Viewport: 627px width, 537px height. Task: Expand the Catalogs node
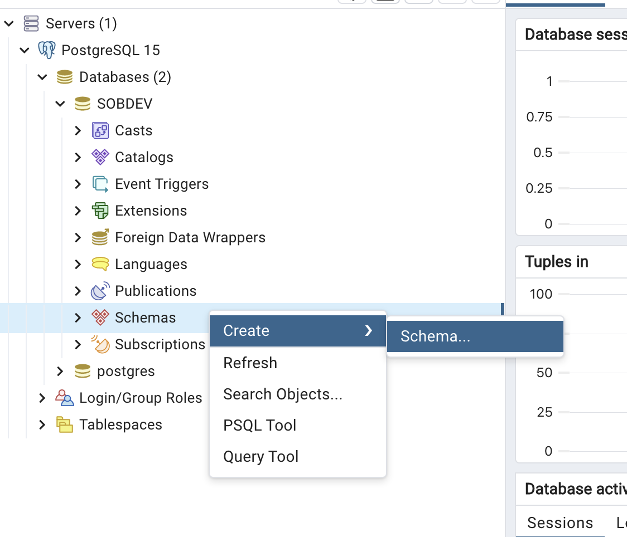tap(78, 157)
